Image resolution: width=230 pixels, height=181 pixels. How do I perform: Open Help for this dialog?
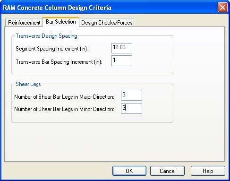(208, 171)
